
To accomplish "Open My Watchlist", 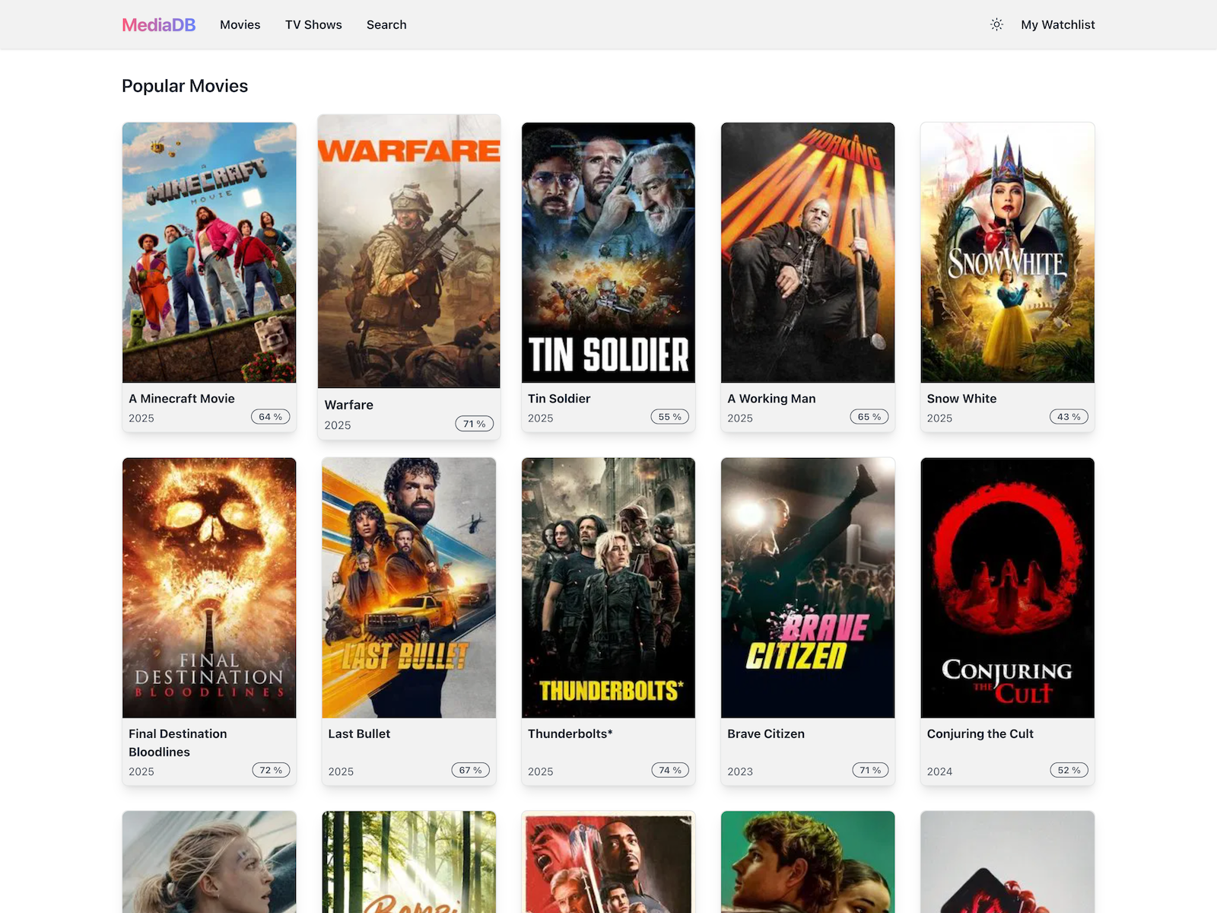I will pyautogui.click(x=1058, y=24).
